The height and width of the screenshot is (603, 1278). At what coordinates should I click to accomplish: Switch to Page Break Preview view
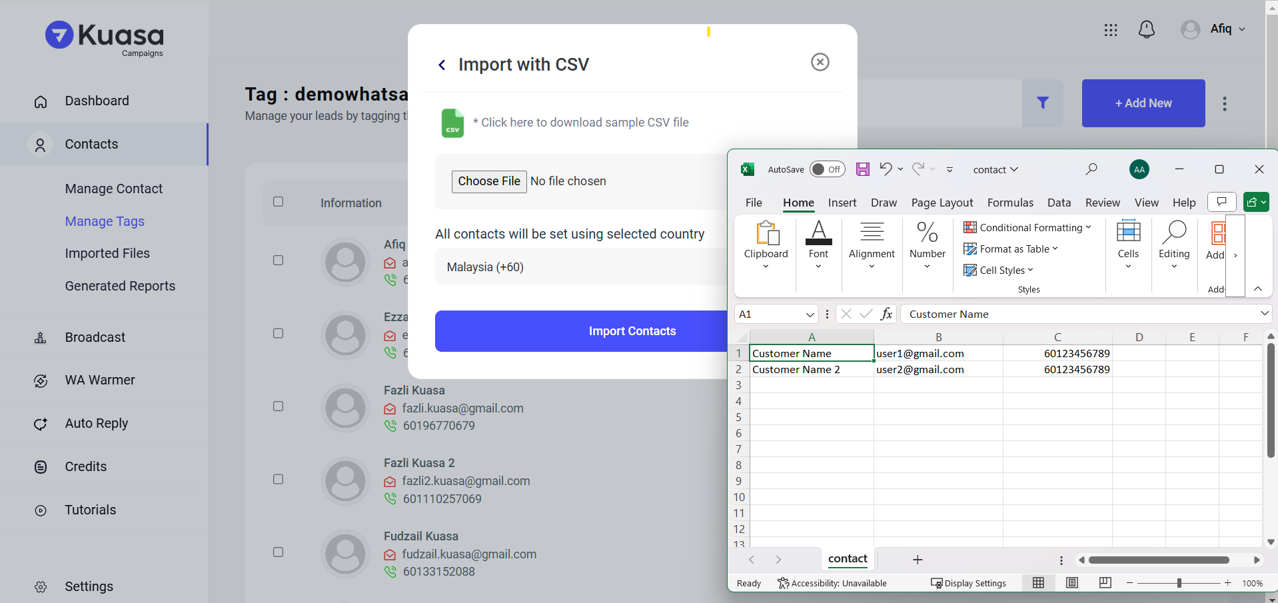[x=1105, y=583]
